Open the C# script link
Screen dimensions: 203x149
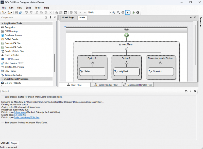pyautogui.click(x=18, y=115)
